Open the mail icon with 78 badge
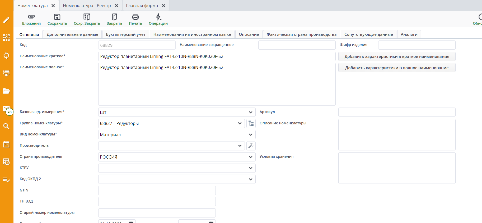This screenshot has width=482, height=223. coord(7,109)
